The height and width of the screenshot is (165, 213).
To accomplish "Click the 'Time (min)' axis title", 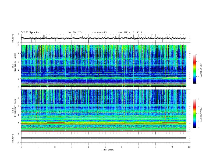I will tap(108, 150).
